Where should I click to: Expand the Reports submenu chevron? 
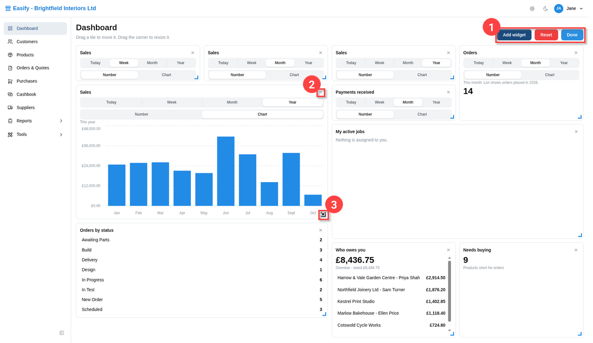tap(61, 121)
